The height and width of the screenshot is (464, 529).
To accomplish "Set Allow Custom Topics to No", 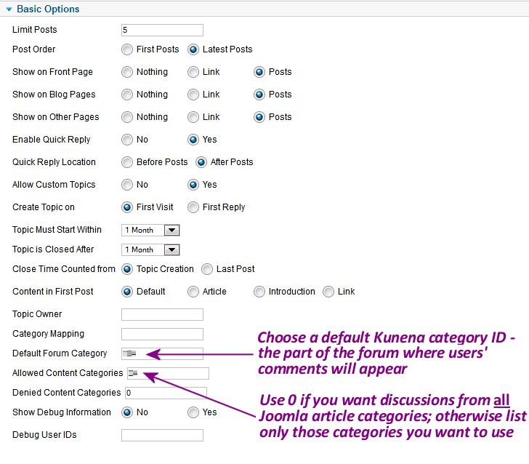I will point(127,185).
